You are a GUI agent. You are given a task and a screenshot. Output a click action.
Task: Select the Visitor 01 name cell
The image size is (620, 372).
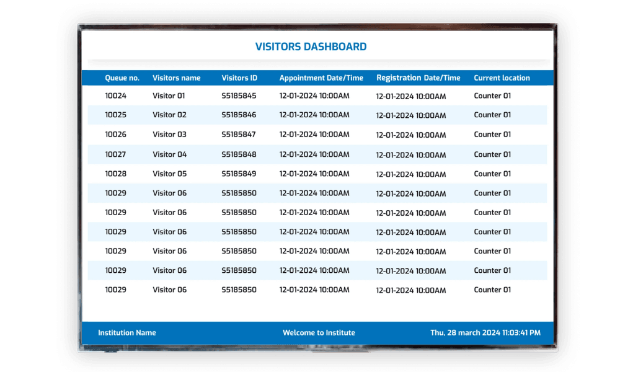[x=169, y=95]
